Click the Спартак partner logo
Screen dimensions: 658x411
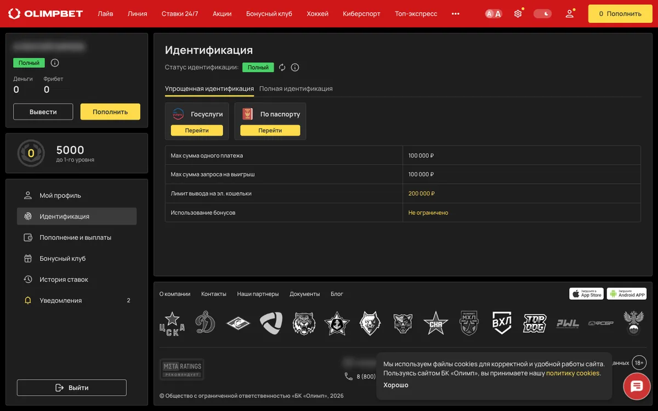238,323
